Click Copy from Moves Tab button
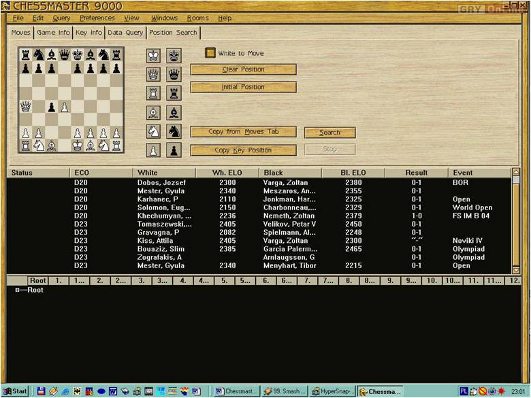This screenshot has height=398, width=531. pos(244,132)
